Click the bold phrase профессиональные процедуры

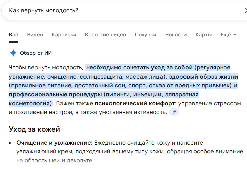pyautogui.click(x=55, y=94)
